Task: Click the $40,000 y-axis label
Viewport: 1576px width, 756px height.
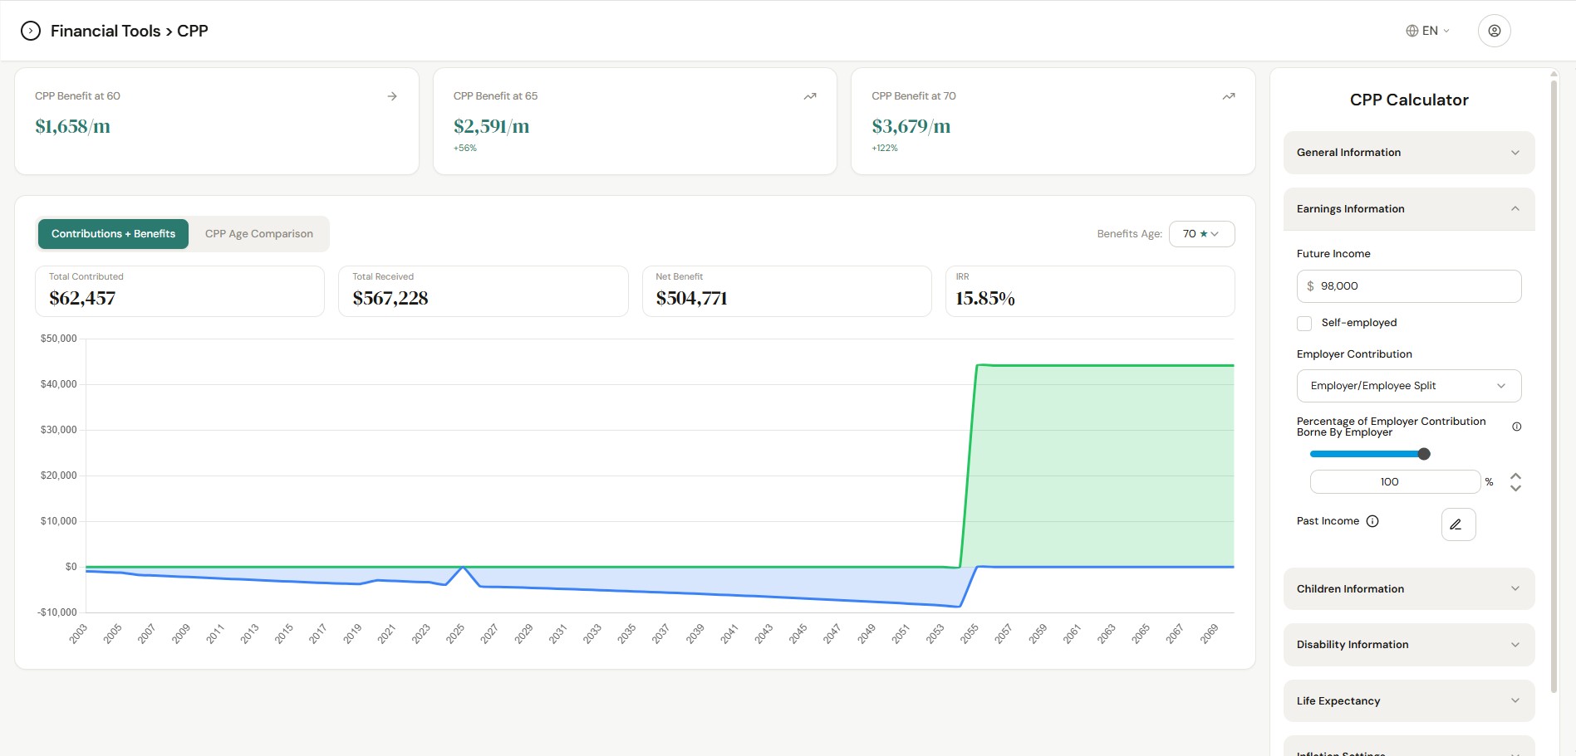Action: [58, 384]
